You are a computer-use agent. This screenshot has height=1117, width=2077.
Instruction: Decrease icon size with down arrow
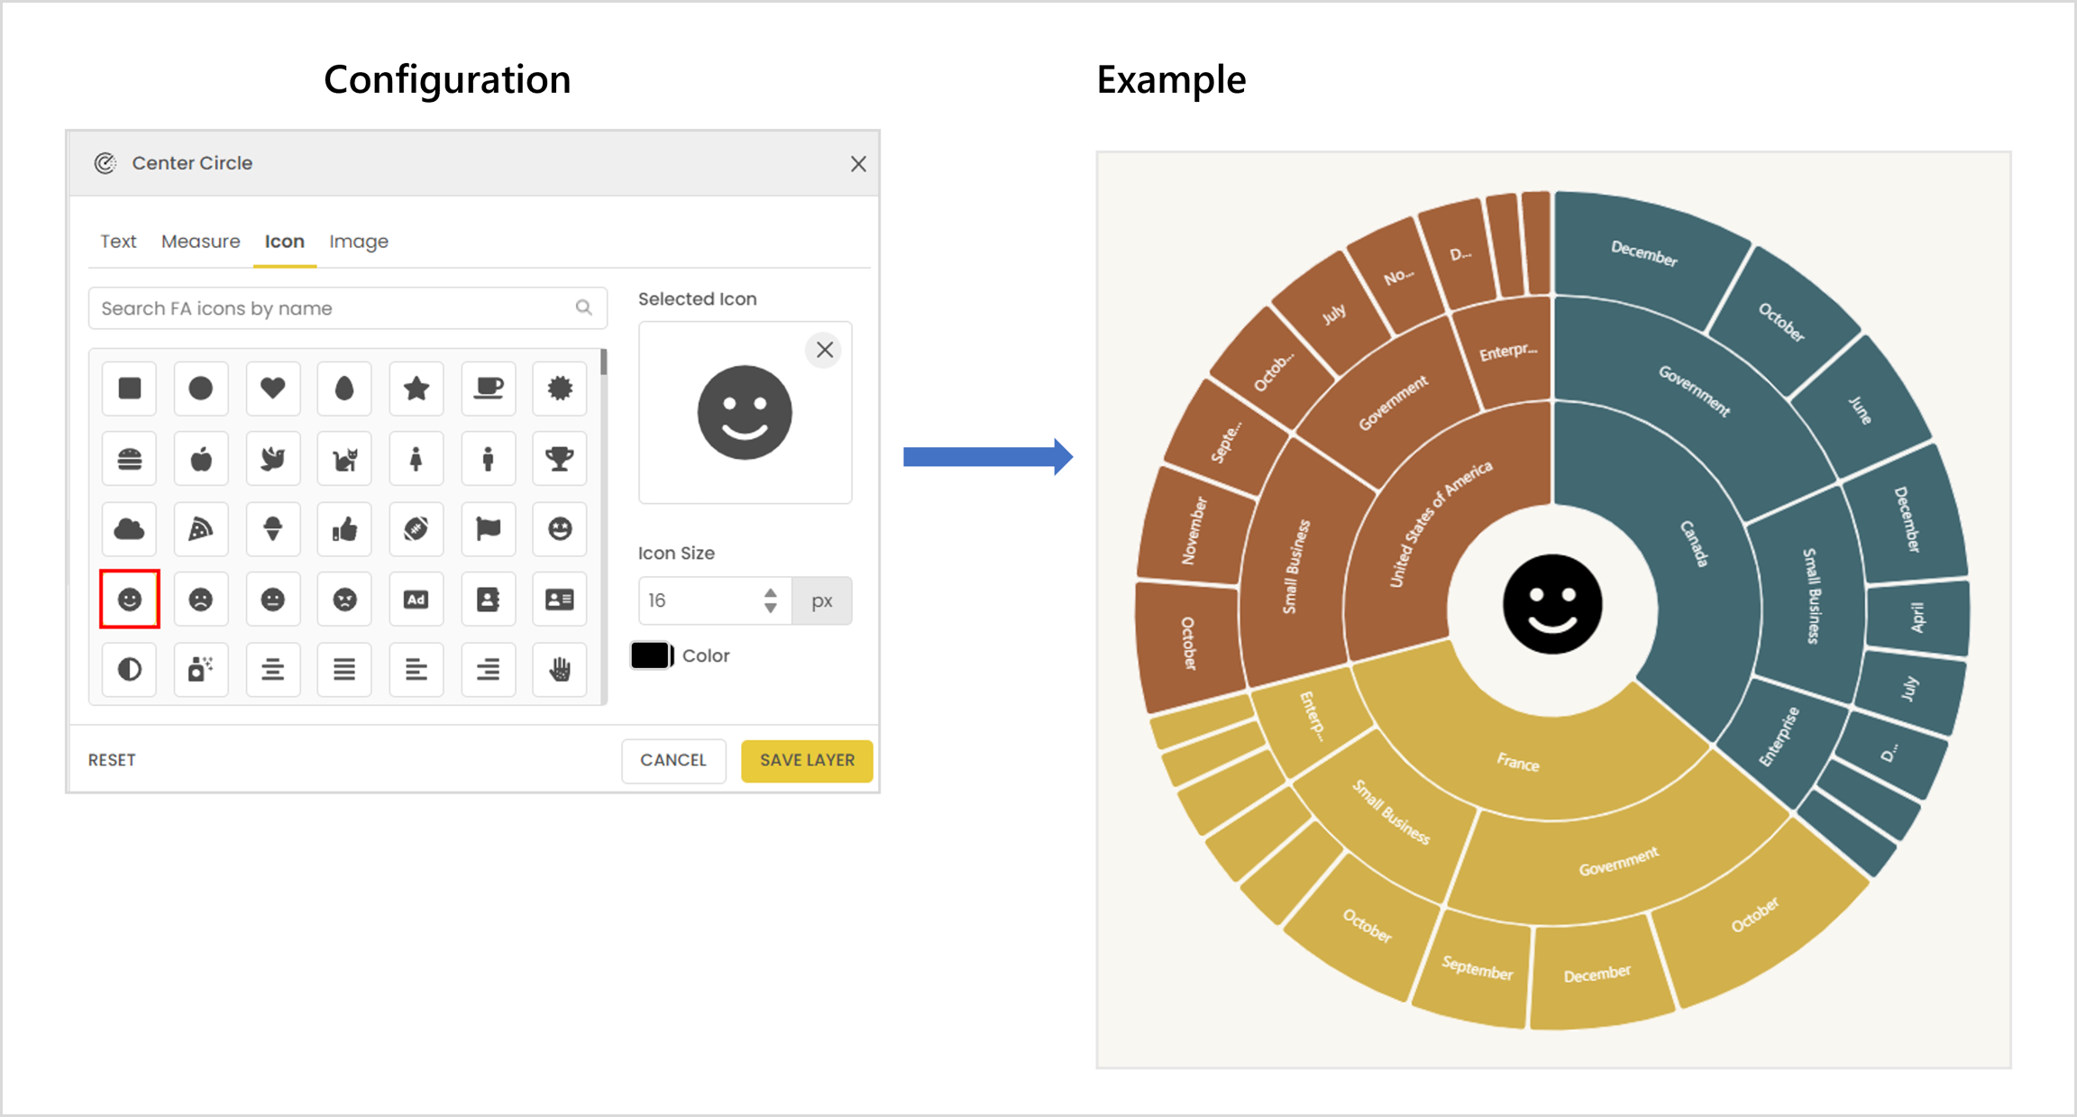click(770, 609)
